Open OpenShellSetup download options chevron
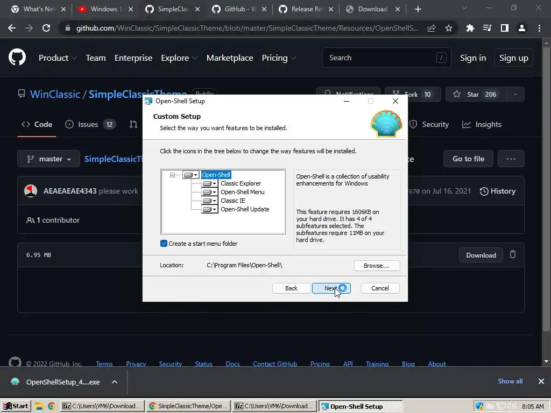 [115, 382]
